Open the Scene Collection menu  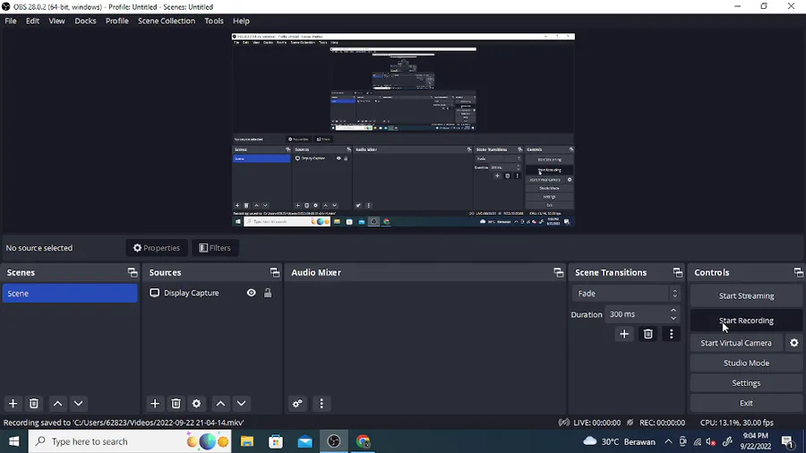click(x=167, y=21)
